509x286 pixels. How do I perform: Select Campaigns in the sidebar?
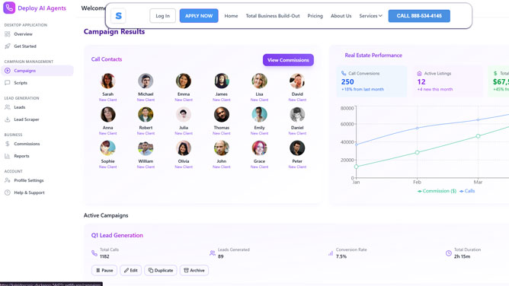37,71
